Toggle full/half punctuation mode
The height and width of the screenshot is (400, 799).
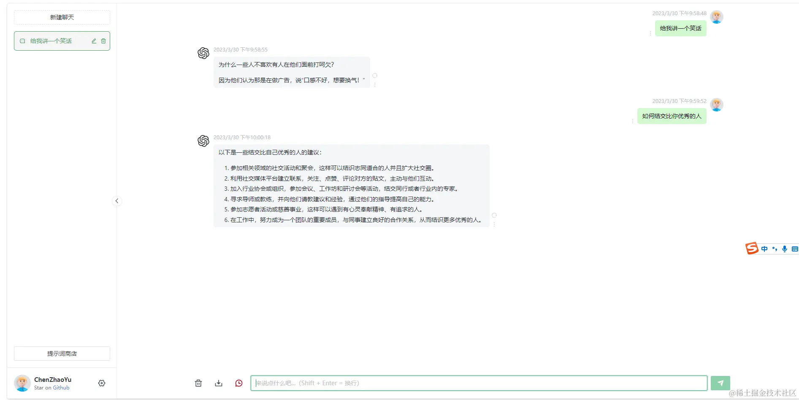click(x=775, y=249)
